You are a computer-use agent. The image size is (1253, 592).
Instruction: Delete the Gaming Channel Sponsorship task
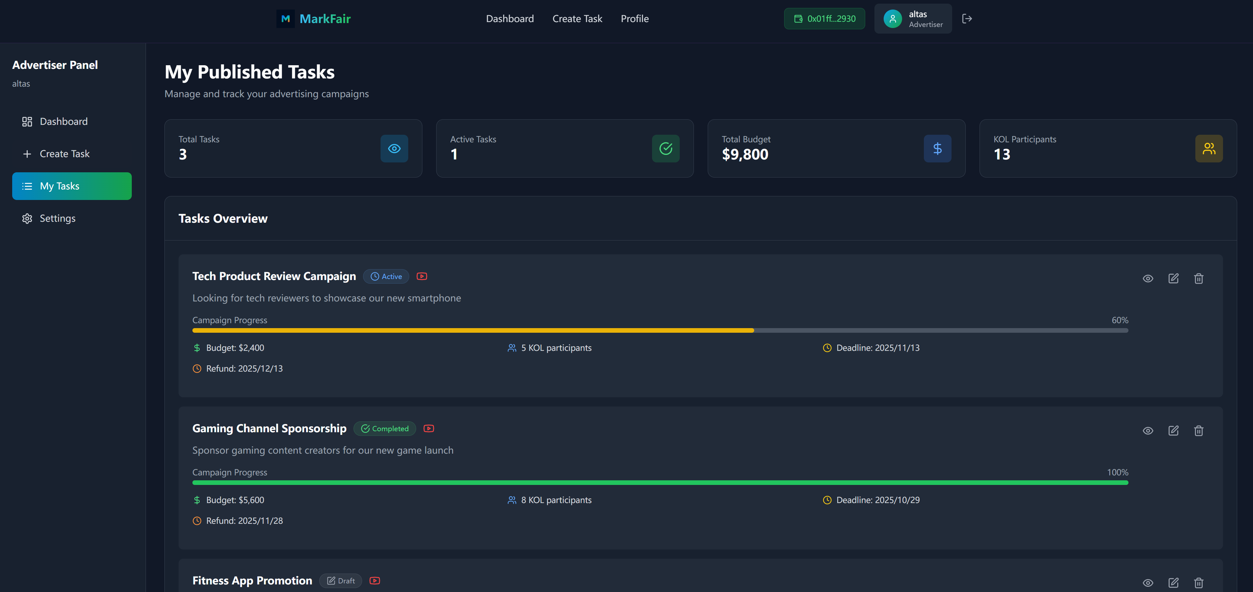pos(1199,431)
